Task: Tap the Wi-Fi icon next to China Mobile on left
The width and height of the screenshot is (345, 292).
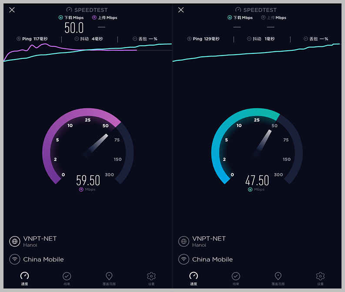Action: (x=15, y=259)
